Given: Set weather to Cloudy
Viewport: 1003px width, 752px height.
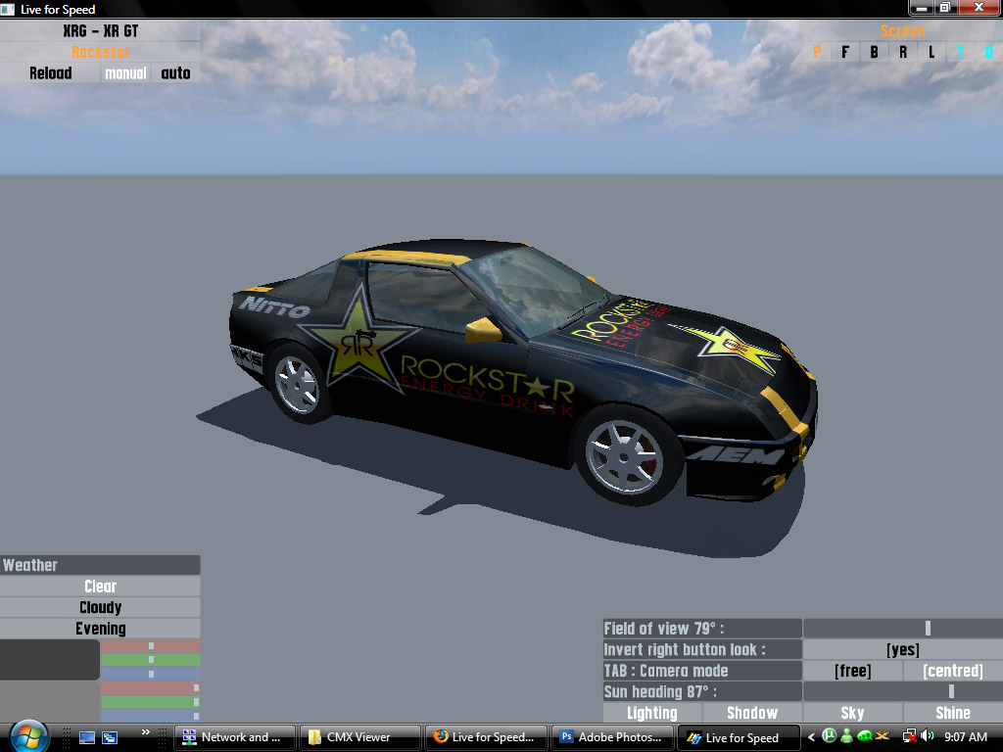Looking at the screenshot, I should [x=101, y=607].
